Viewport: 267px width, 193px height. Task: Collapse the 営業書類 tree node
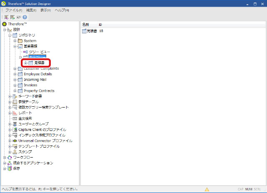pos(15,46)
